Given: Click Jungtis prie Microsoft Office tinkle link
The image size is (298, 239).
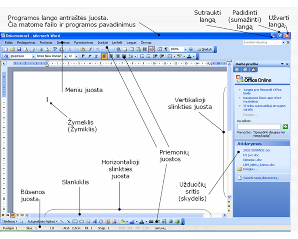Looking at the screenshot, I should (262, 91).
